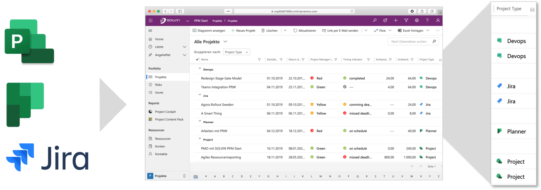541x190 pixels.
Task: Open project Agiles Ressourcenreporting
Action: coord(221,157)
